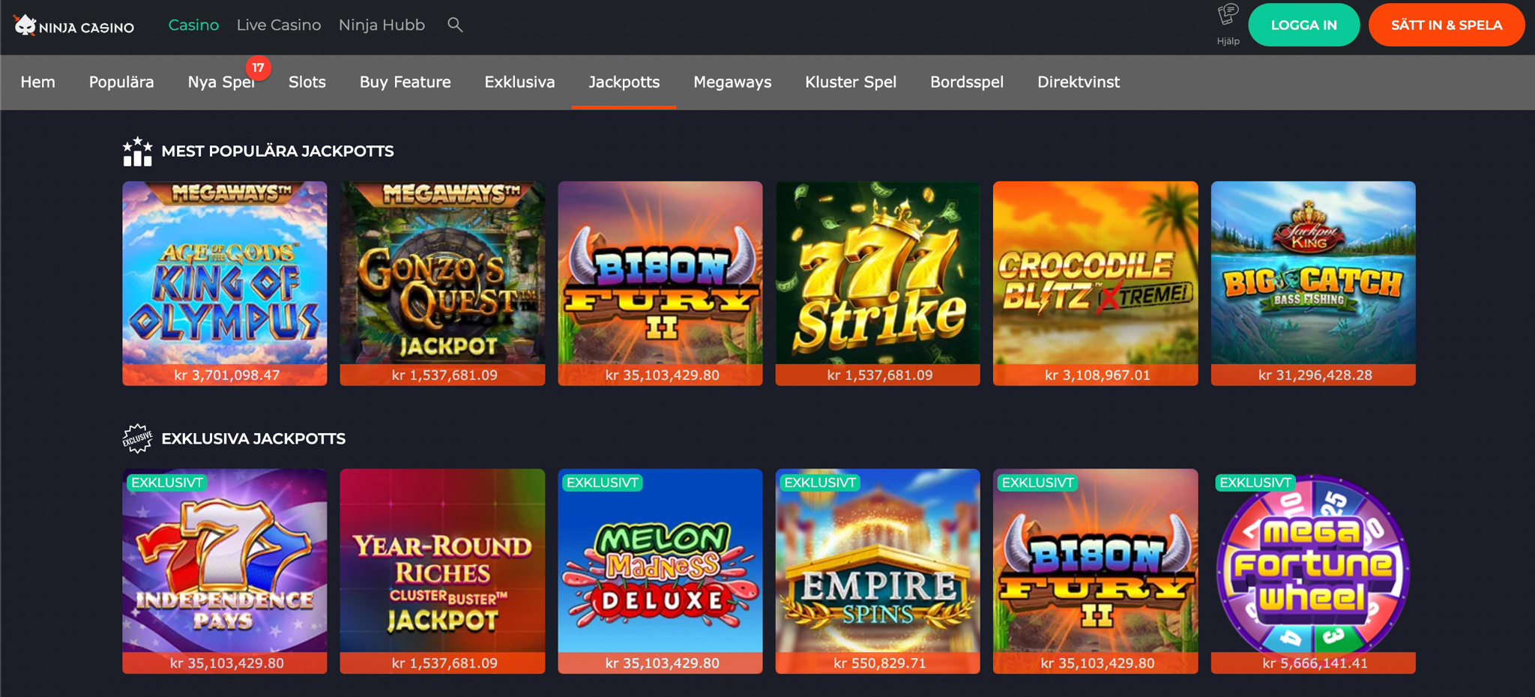Click the Sätt In & Spela button

coord(1447,25)
